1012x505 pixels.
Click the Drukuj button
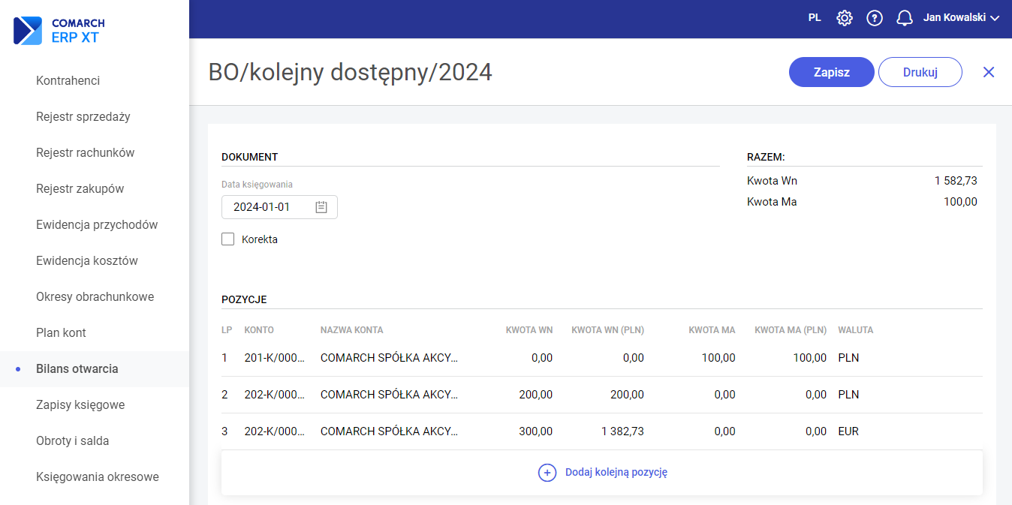click(x=920, y=72)
